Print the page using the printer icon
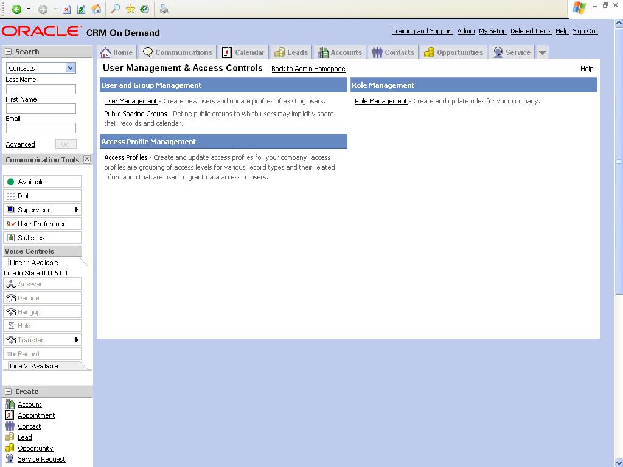 point(164,9)
